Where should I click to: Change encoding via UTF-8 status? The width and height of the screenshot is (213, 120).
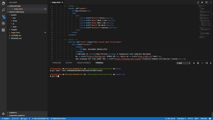pos(190,119)
